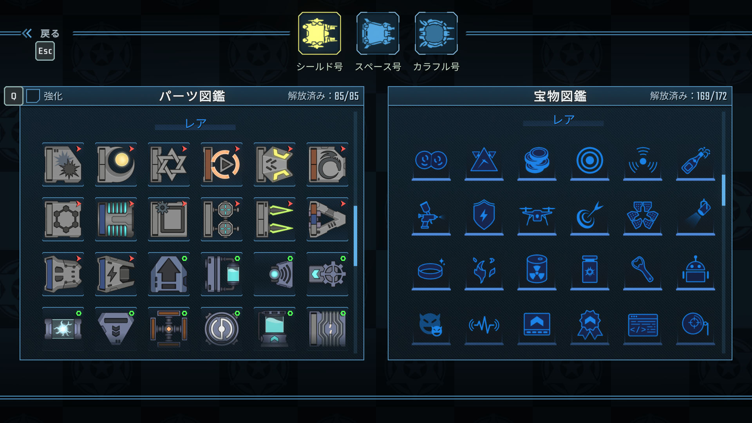Viewport: 752px width, 423px height.
Task: Select the シールド号 ship tab
Action: (x=319, y=33)
